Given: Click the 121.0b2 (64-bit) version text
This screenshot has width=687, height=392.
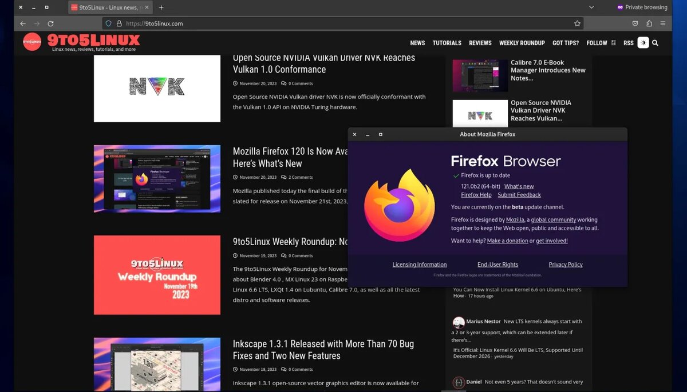Looking at the screenshot, I should 480,186.
